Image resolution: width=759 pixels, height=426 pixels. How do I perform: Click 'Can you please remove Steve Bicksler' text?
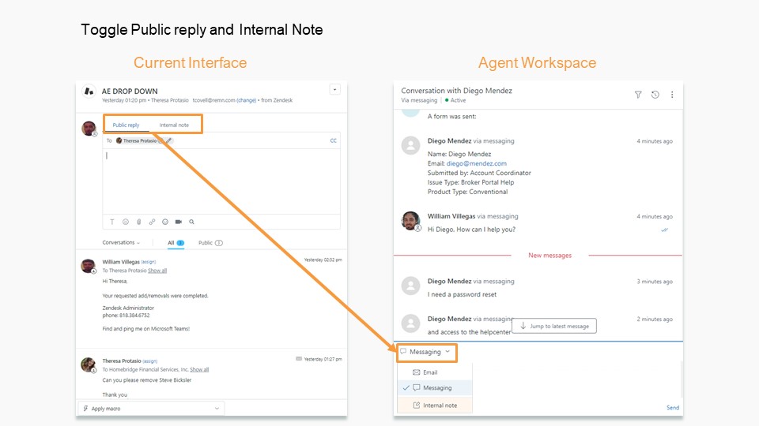coord(147,380)
